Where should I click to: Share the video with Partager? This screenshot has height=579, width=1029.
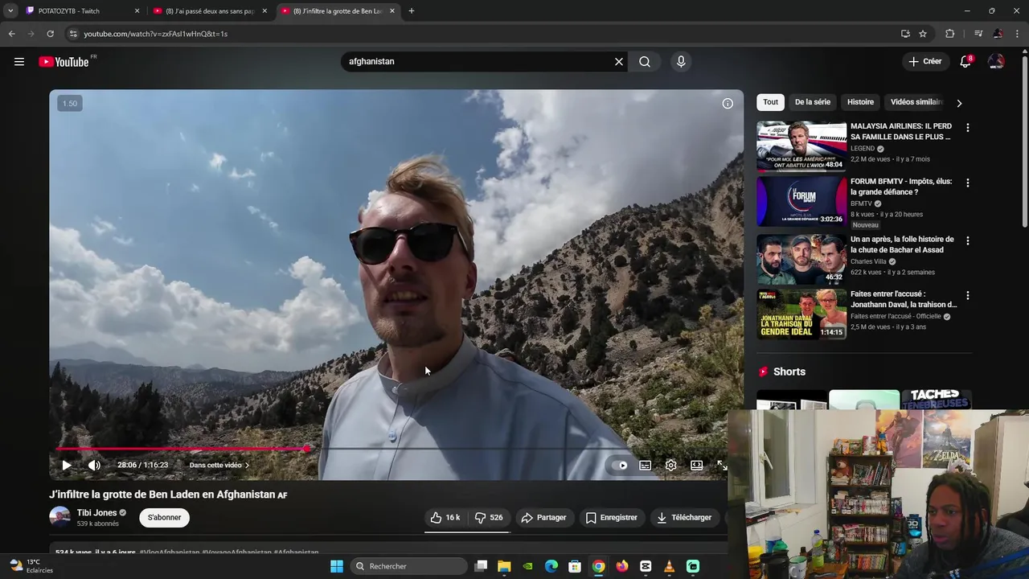pos(543,517)
